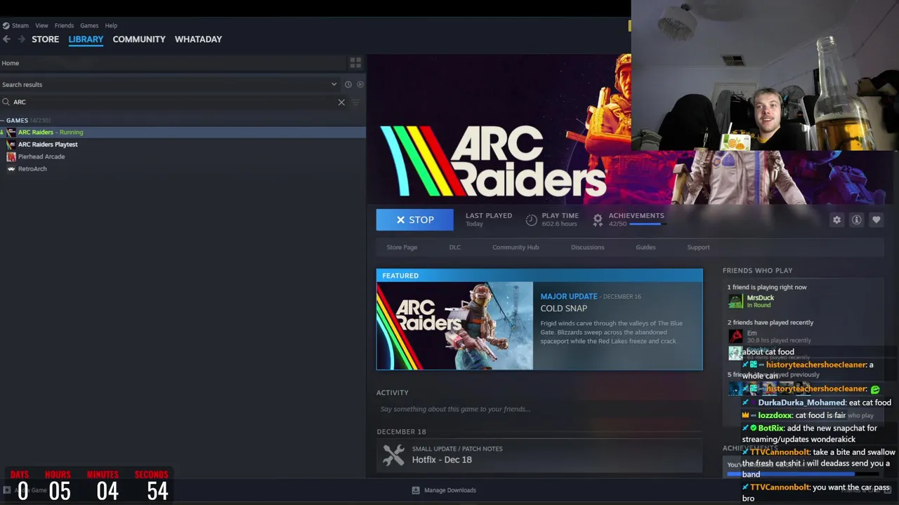Image resolution: width=899 pixels, height=505 pixels.
Task: Click the RetroArch game icon
Action: (x=11, y=169)
